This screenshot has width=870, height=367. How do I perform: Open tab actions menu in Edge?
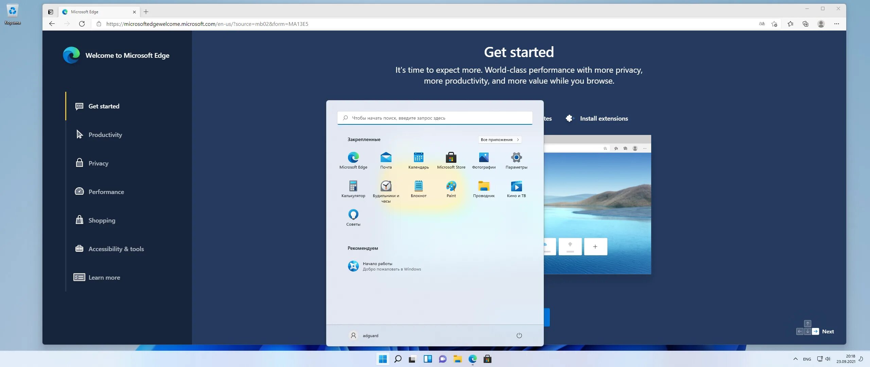(51, 12)
